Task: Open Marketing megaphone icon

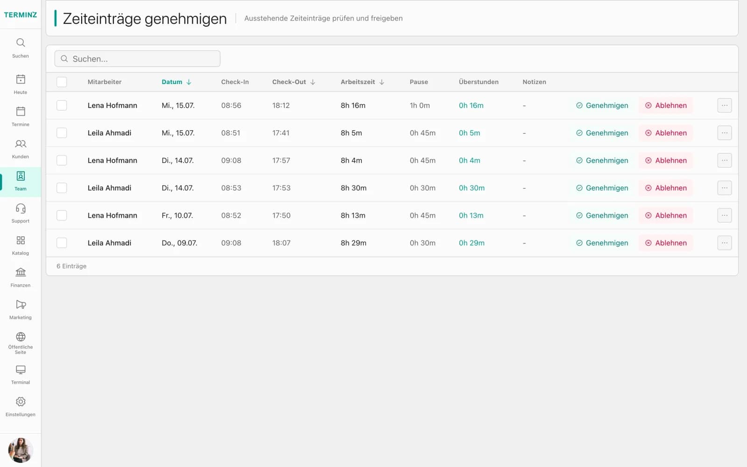Action: (x=21, y=304)
